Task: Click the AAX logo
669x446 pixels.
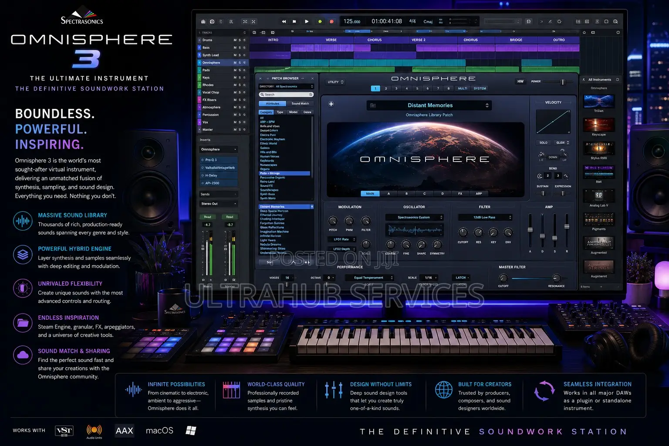Action: (125, 431)
